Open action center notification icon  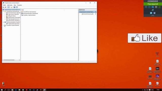(x=150, y=90)
